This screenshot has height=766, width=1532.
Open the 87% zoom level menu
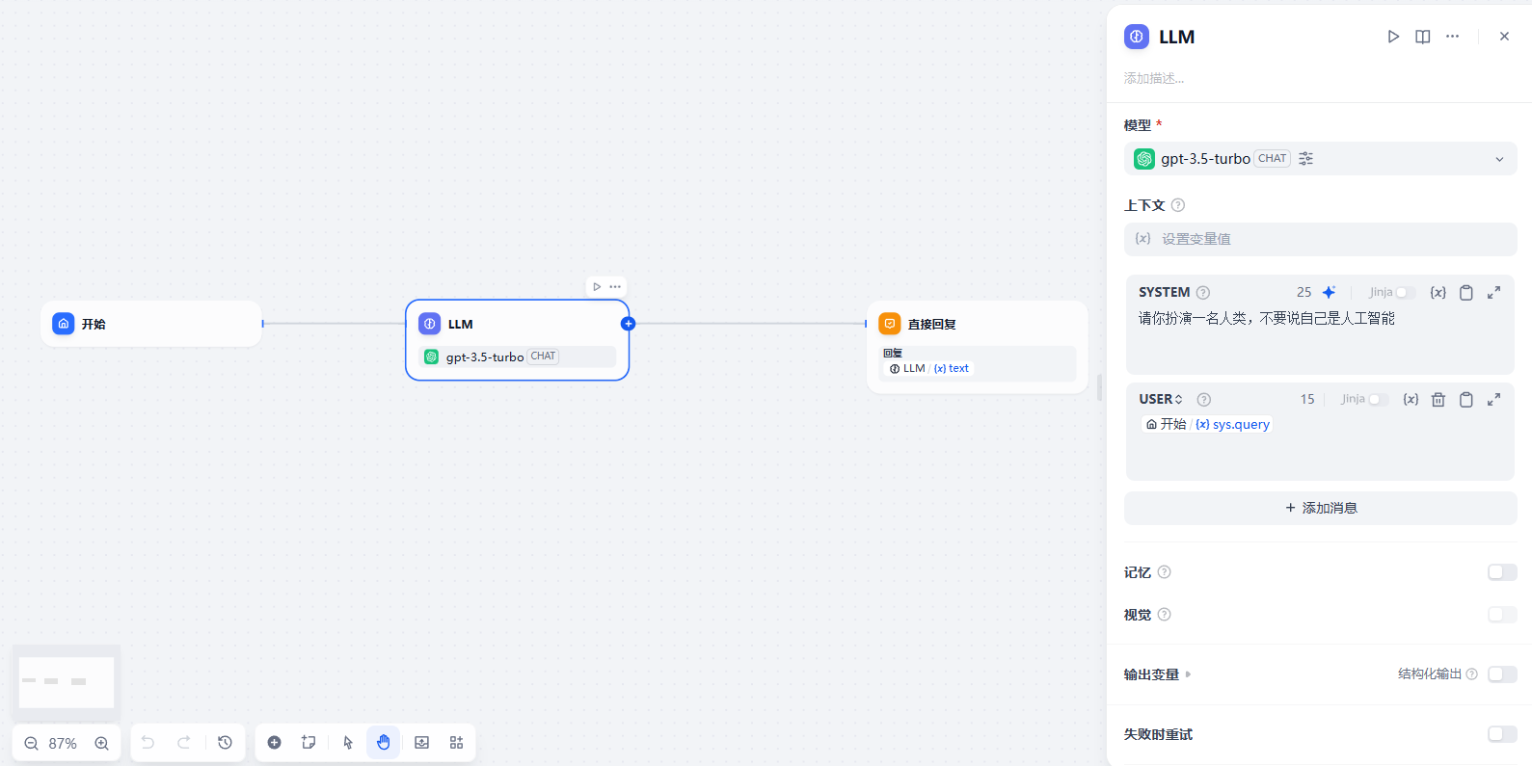63,743
